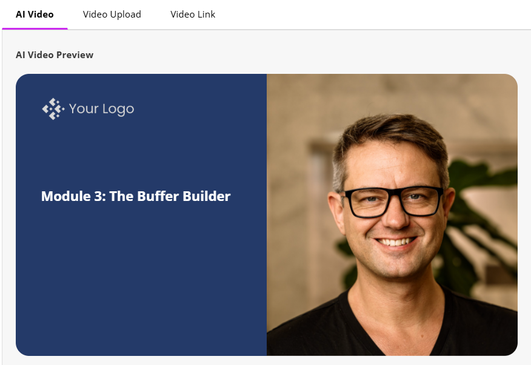531x365 pixels.
Task: Click the presenter's smile
Action: pyautogui.click(x=395, y=242)
